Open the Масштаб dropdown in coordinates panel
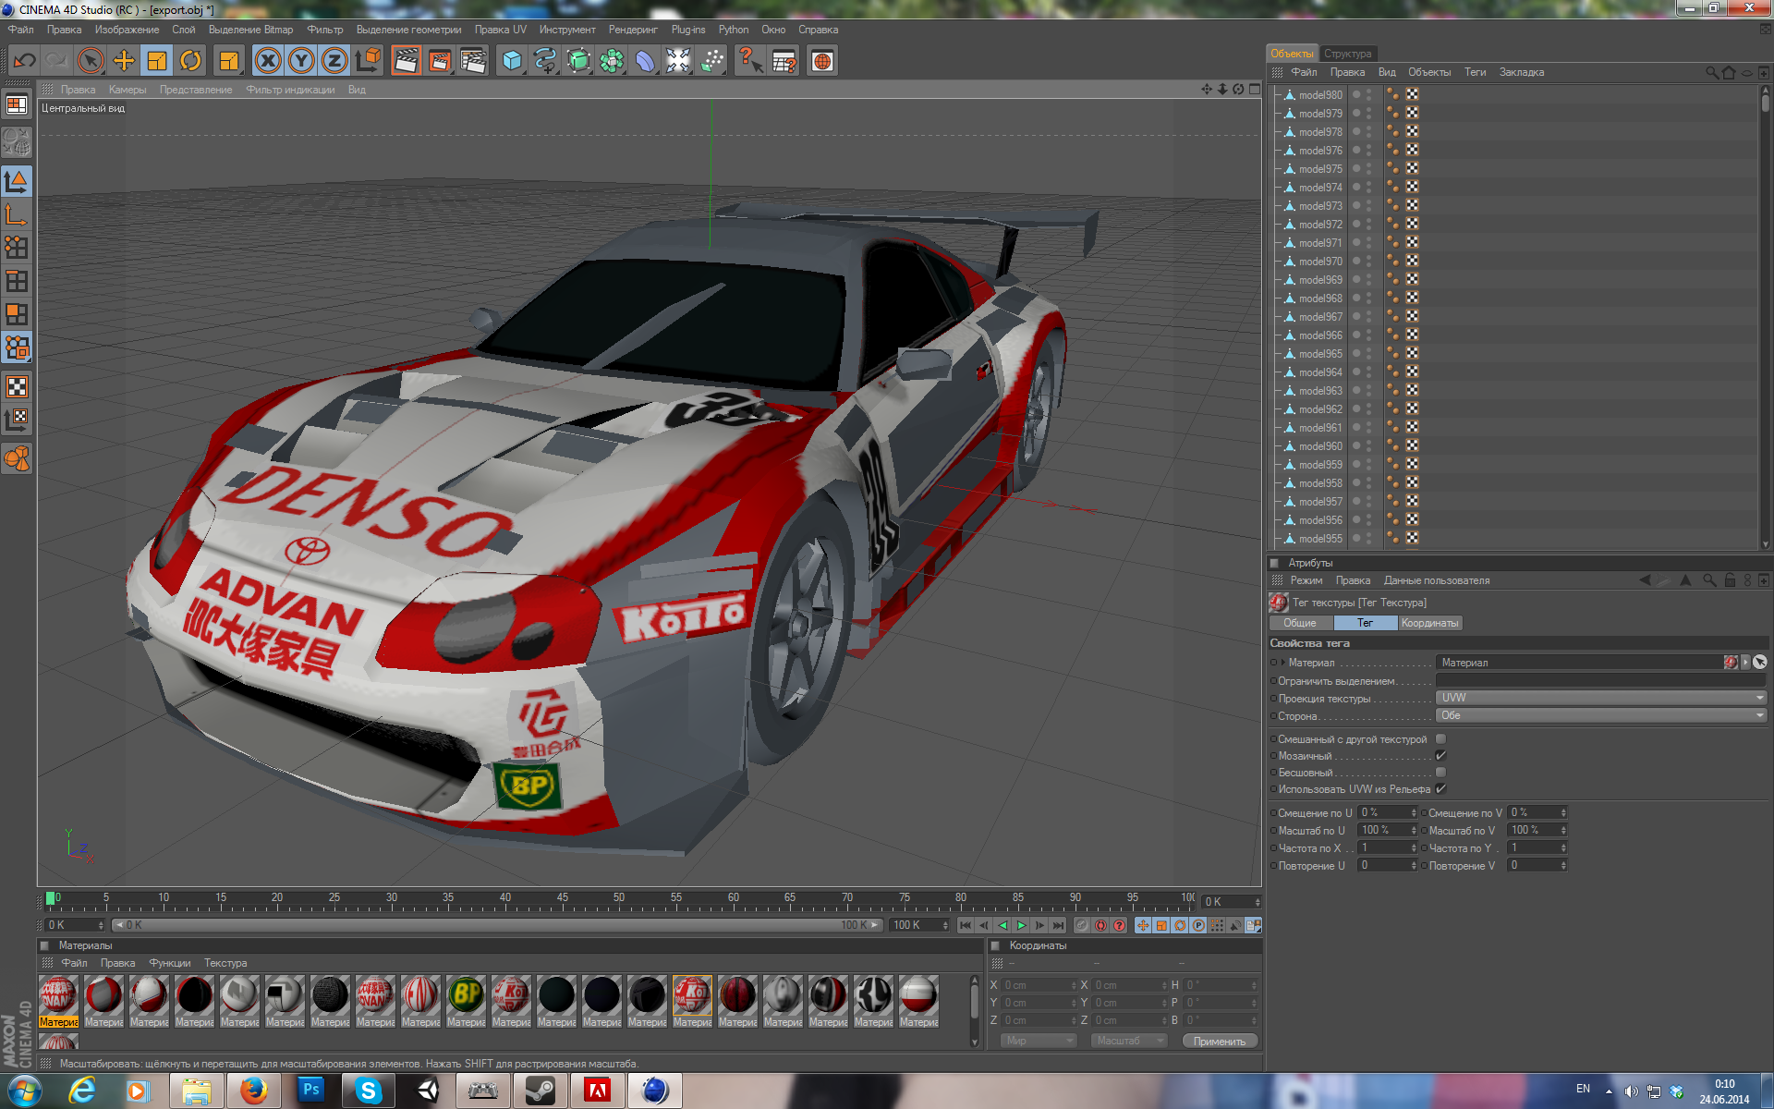 click(x=1129, y=1041)
